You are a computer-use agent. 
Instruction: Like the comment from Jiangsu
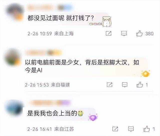coord(146,129)
